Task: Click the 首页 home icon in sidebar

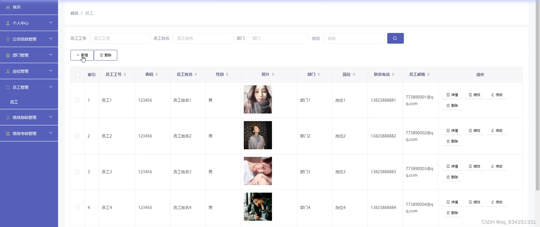Action: pos(8,7)
